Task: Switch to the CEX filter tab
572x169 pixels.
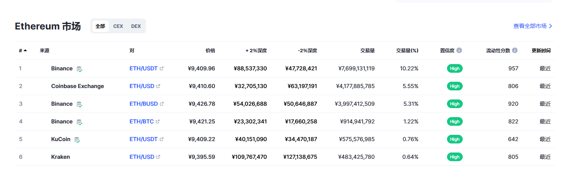Action: coord(118,26)
